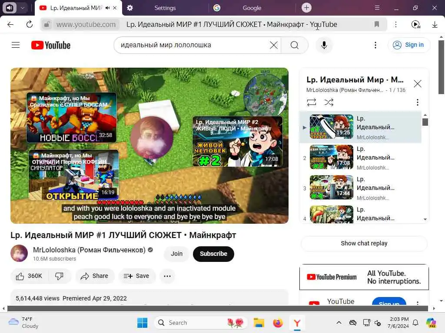
Task: Open File Explorer from taskbar
Action: click(x=259, y=323)
